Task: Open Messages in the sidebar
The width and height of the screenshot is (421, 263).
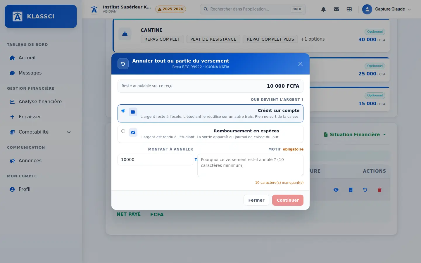Action: point(41,73)
